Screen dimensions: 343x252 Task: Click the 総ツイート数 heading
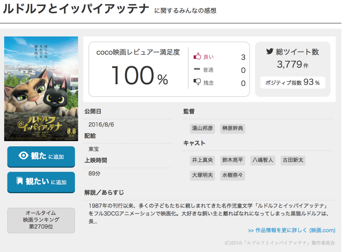point(297,52)
